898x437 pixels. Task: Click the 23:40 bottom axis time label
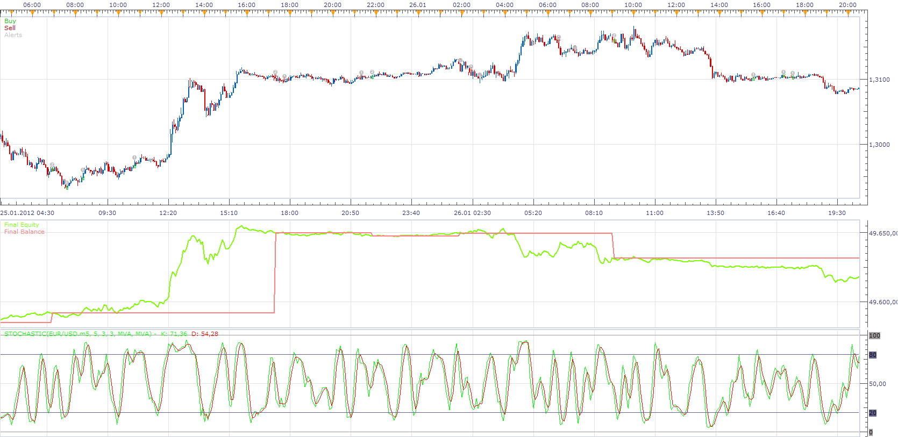tap(411, 213)
